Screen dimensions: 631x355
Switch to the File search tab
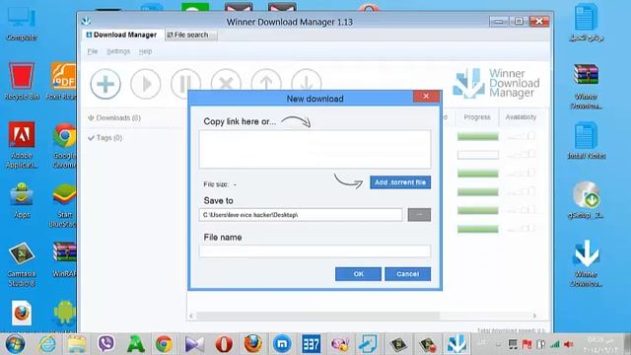(x=190, y=35)
